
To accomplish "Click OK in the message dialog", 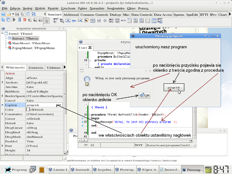I will tap(145, 95).
